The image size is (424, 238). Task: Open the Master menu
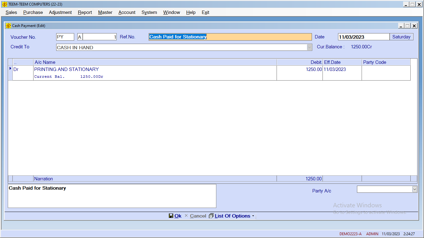point(105,12)
